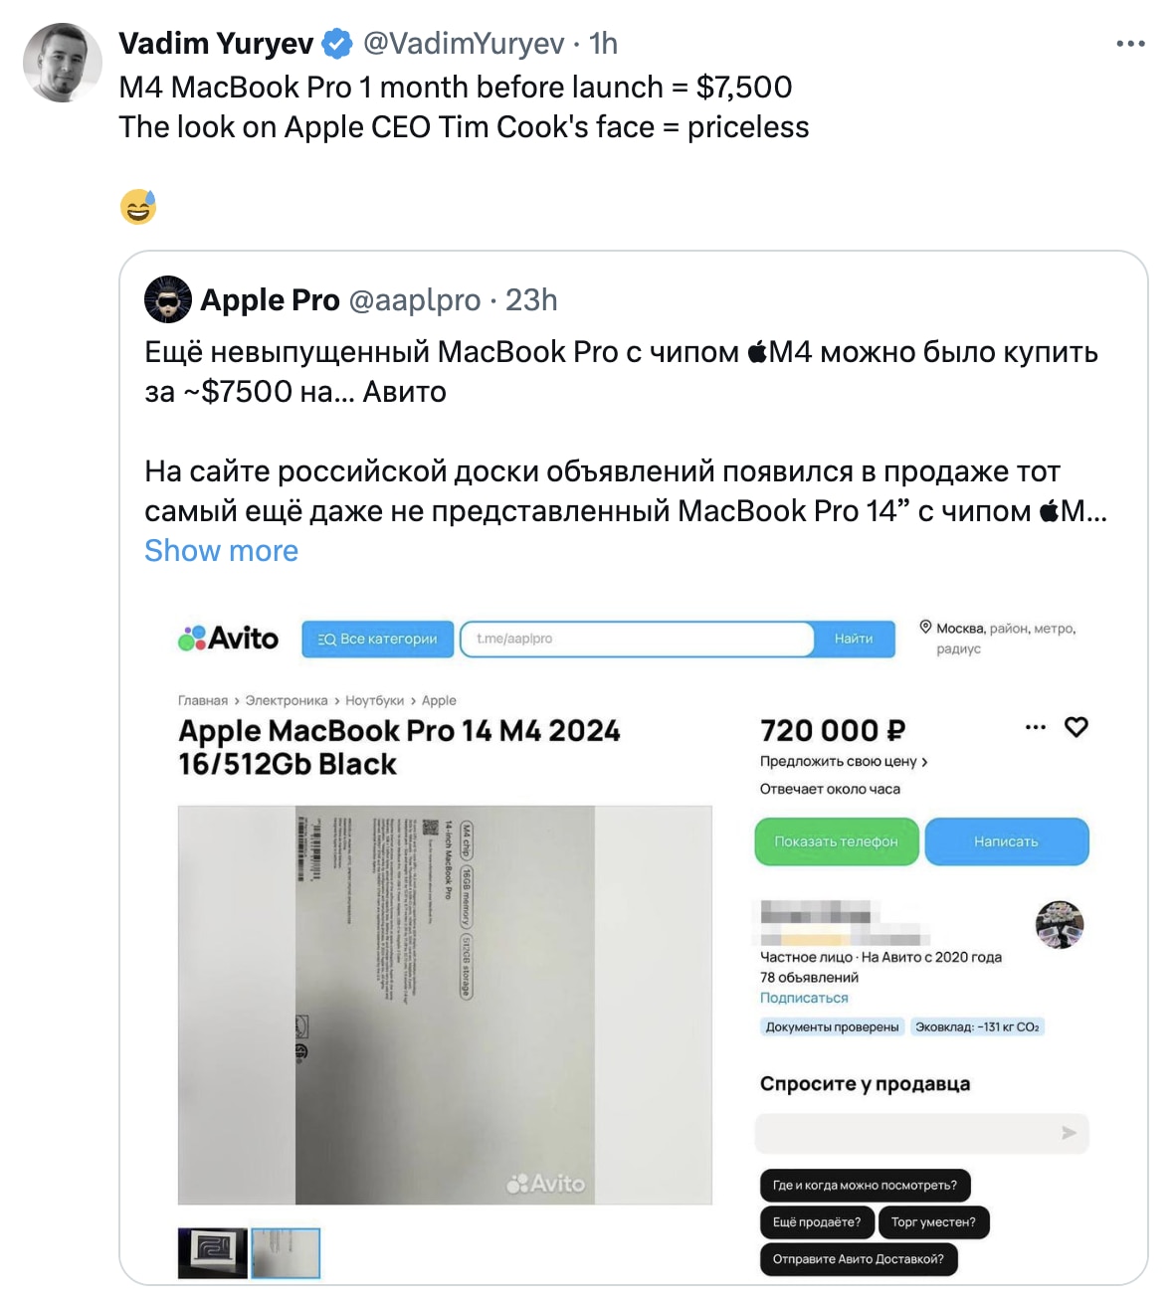
Task: Favorite the listing with heart icon
Action: [1076, 727]
